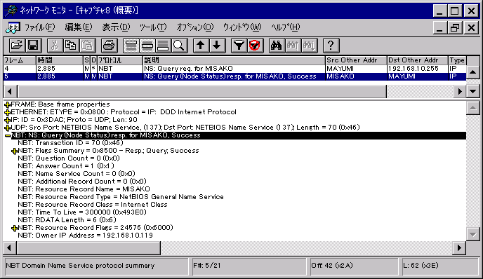This screenshot has height=279, width=483.
Task: Click the Print toolbar icon
Action: coord(109,46)
